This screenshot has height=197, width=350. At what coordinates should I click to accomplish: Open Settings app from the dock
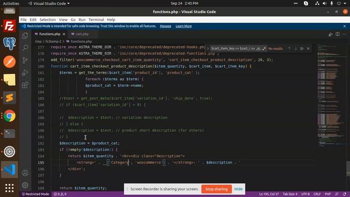tap(9, 152)
